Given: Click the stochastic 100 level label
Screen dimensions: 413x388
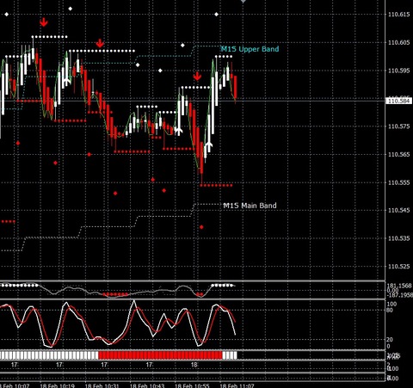Looking at the screenshot, I should pyautogui.click(x=391, y=304).
